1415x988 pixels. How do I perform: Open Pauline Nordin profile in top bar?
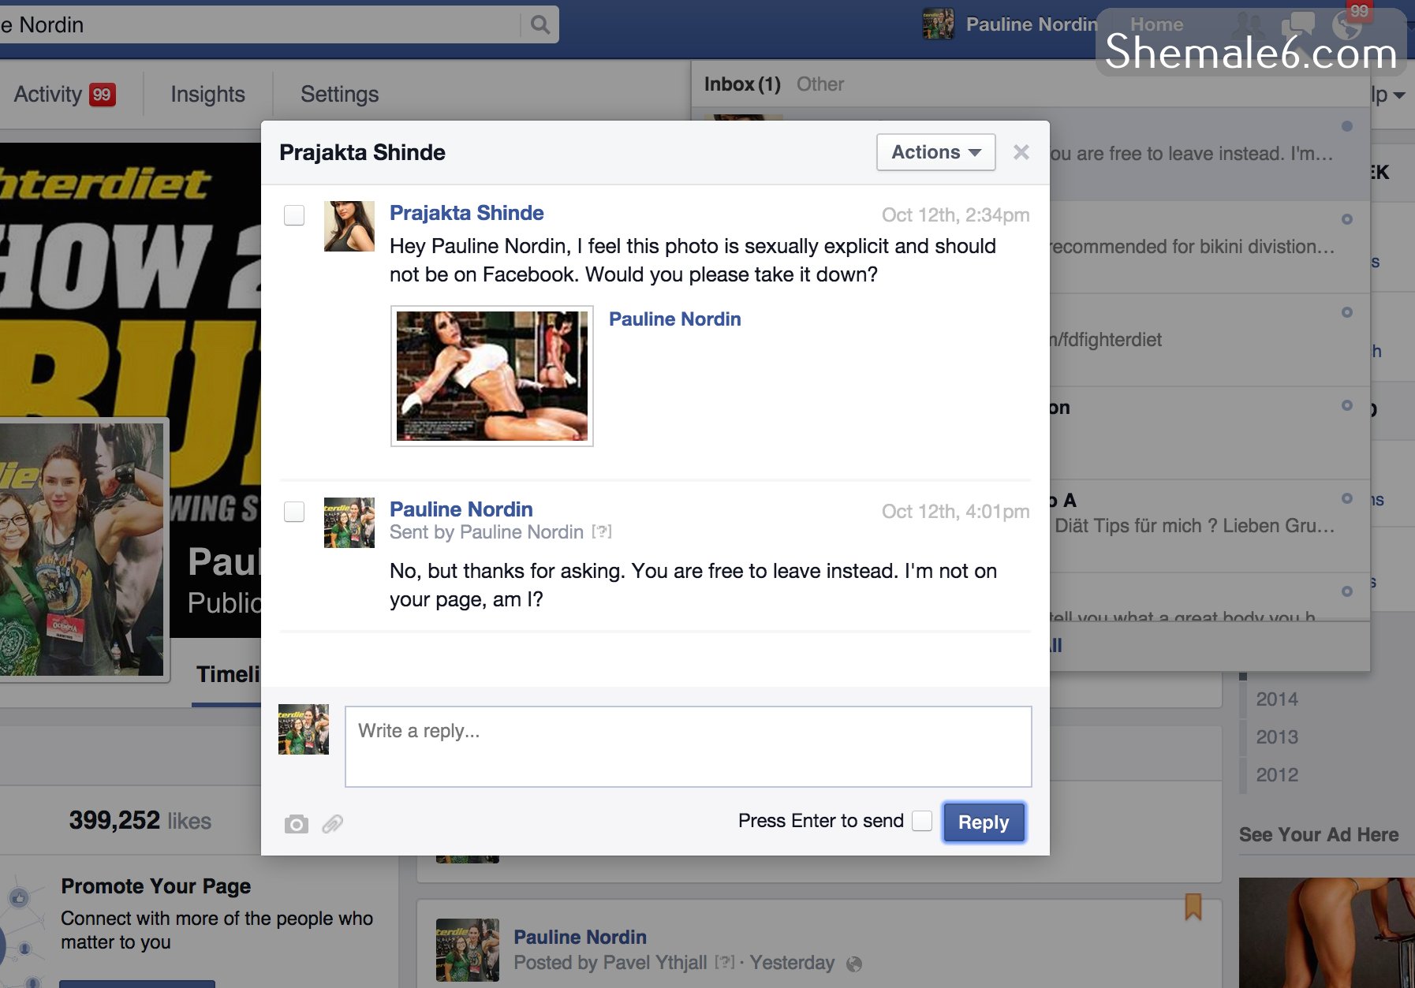(x=1010, y=24)
